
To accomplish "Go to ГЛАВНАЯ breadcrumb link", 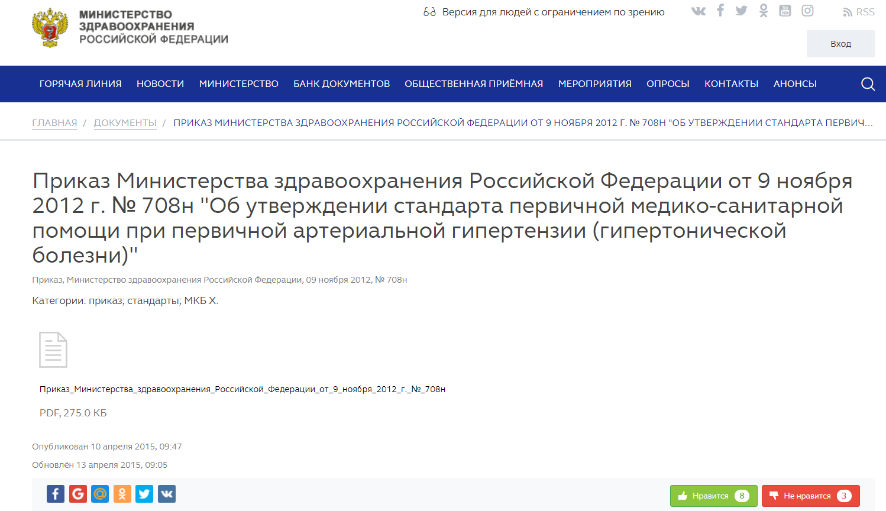I will [x=54, y=122].
